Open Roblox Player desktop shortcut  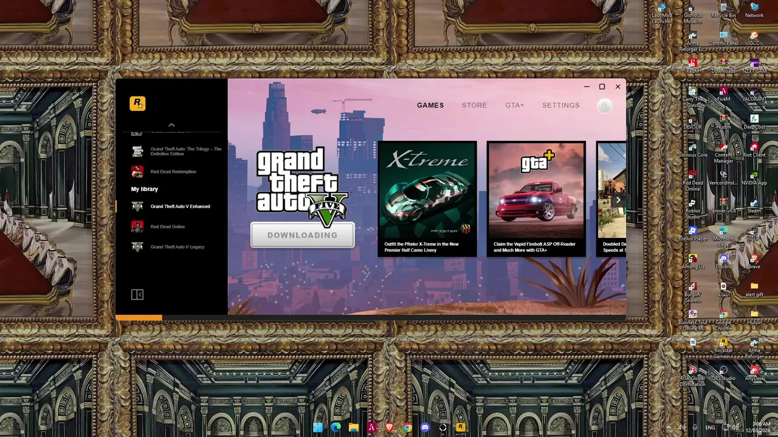(x=692, y=234)
